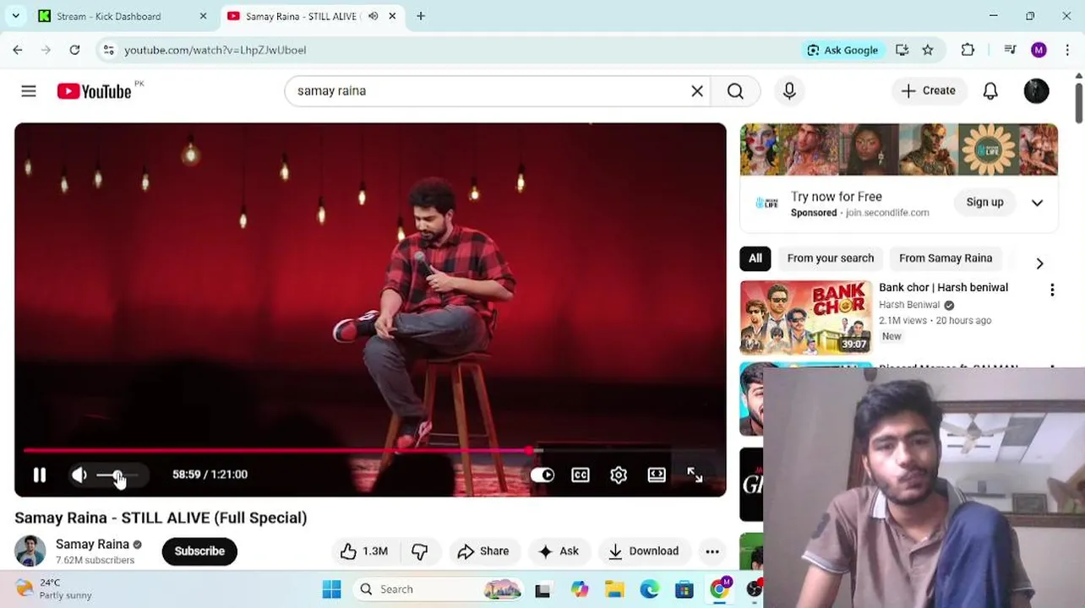Viewport: 1085px width, 608px height.
Task: Open File Explorer from the taskbar
Action: (614, 589)
